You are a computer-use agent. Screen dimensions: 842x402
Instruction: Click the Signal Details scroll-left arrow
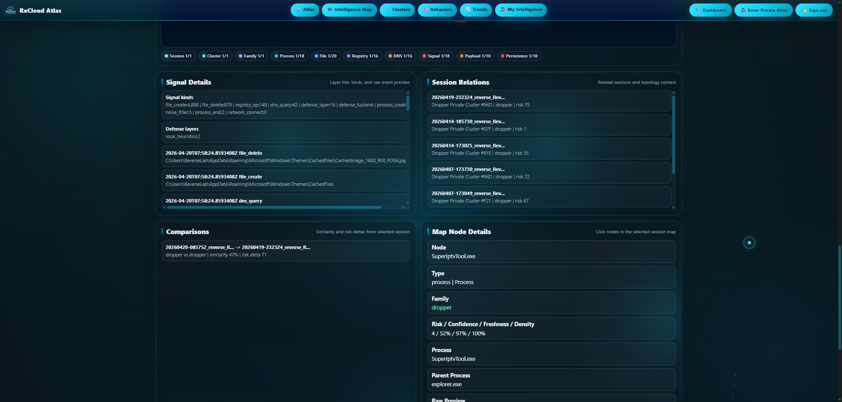tap(164, 207)
